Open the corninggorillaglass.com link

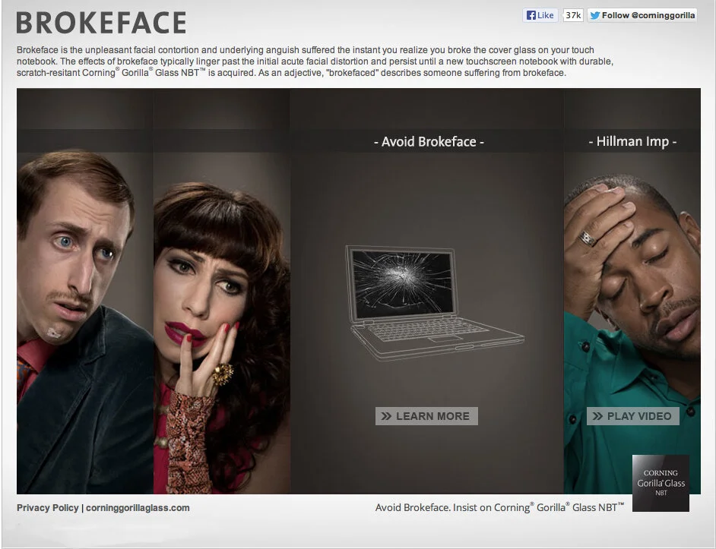(138, 508)
